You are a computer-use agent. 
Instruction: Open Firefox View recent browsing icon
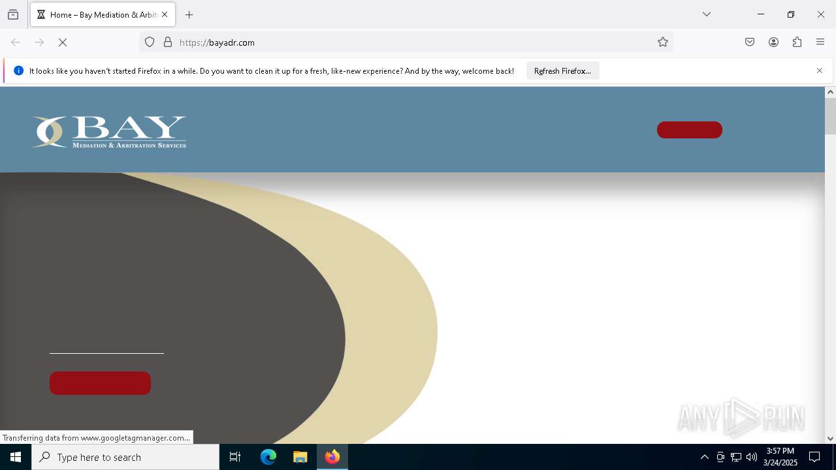coord(13,14)
